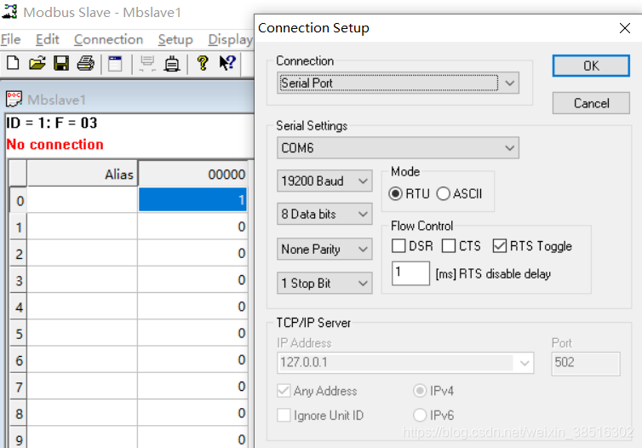Click the Save floppy disk icon
The image size is (642, 448).
61,64
